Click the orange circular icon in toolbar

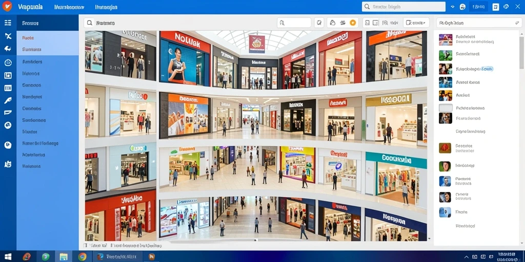(x=353, y=23)
